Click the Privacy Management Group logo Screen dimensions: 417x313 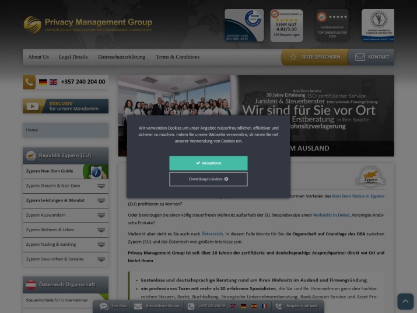pyautogui.click(x=87, y=25)
